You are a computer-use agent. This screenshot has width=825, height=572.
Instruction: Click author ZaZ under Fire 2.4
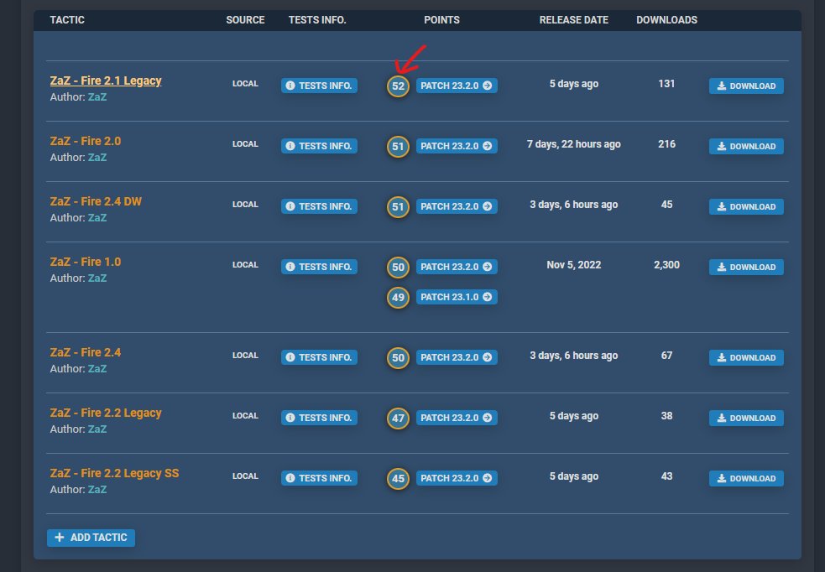coord(97,368)
